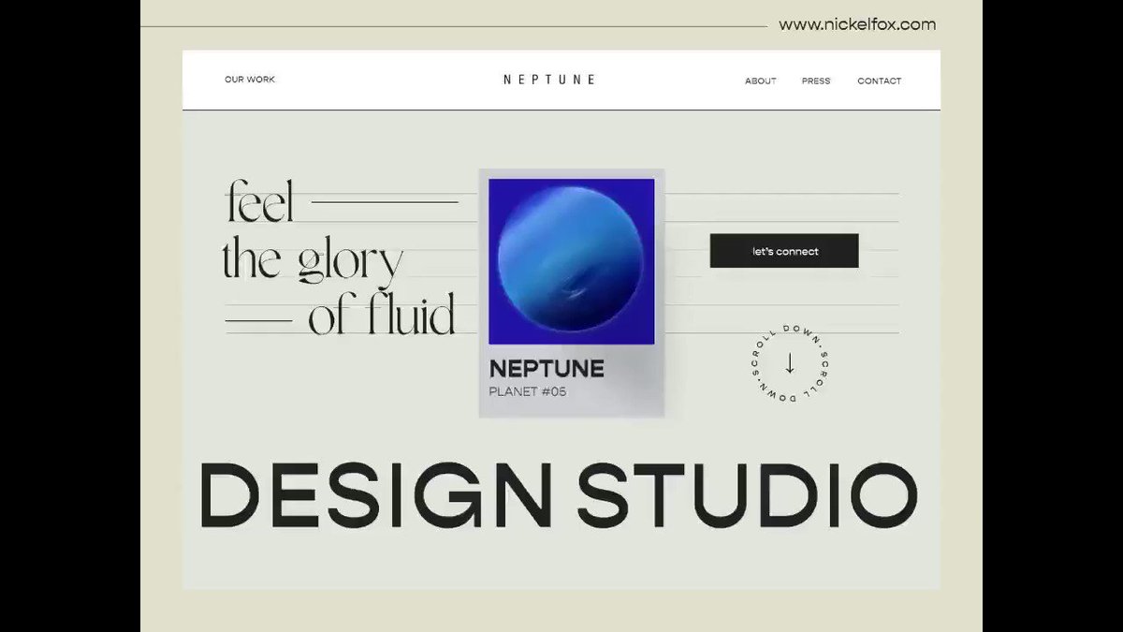
Task: Click the downward arrow inside the scroll badge
Action: (789, 363)
